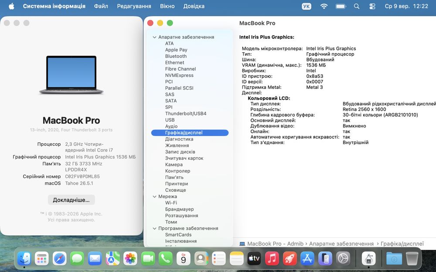
Task: Open Photos app in Dock
Action: [130, 259]
